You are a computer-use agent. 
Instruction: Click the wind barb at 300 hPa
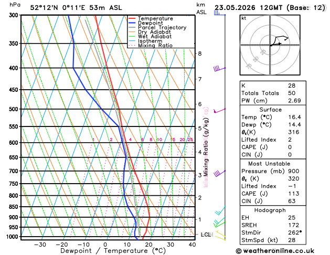pyautogui.click(x=219, y=13)
